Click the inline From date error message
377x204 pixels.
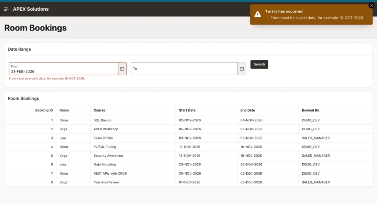click(x=47, y=79)
